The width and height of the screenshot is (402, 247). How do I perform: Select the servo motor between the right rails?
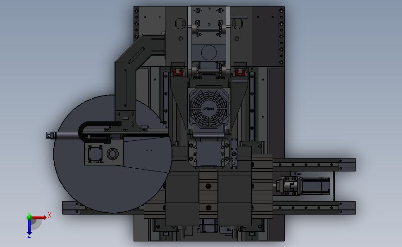[x=314, y=186]
